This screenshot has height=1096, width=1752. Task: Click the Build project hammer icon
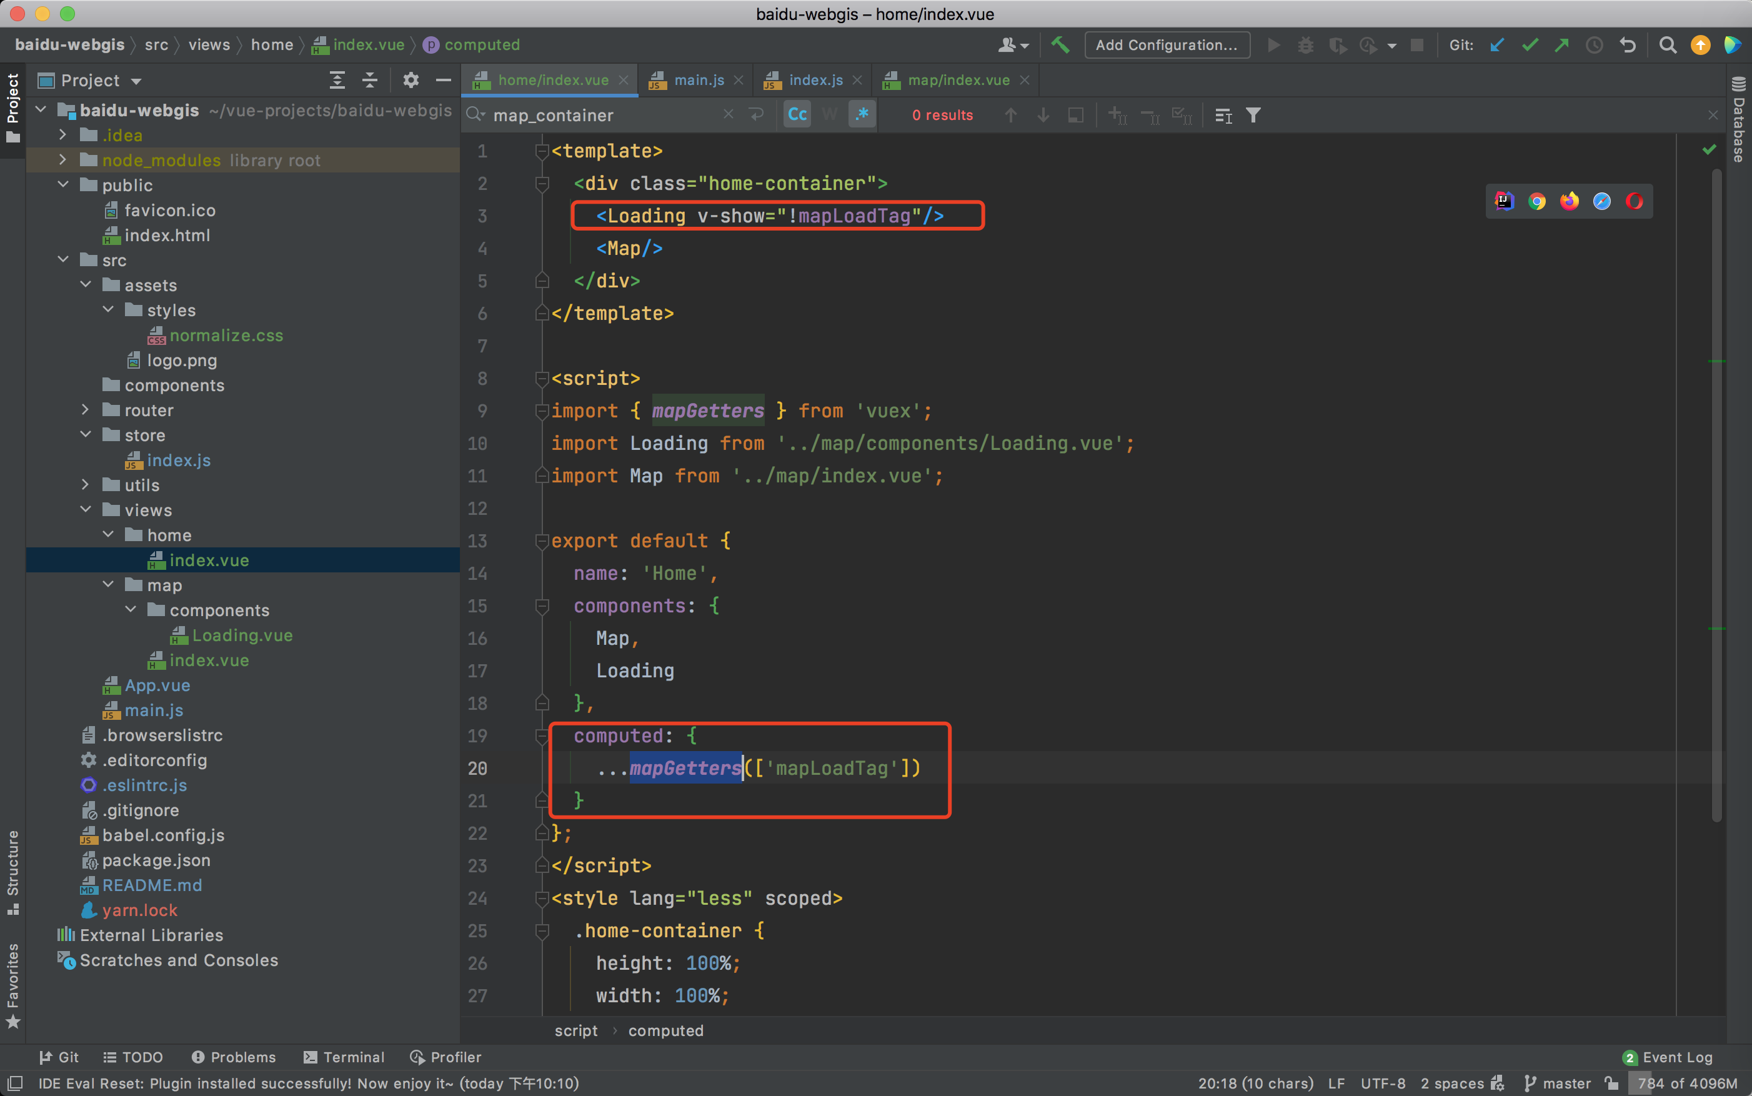[x=1060, y=45]
